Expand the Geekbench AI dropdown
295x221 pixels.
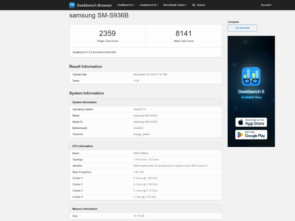click(x=149, y=5)
